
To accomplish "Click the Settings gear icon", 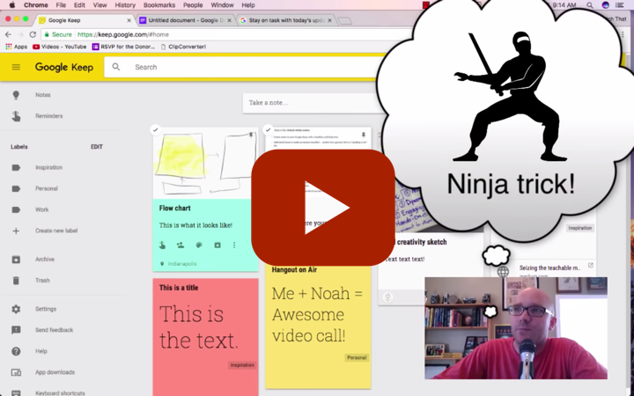I will coord(16,309).
